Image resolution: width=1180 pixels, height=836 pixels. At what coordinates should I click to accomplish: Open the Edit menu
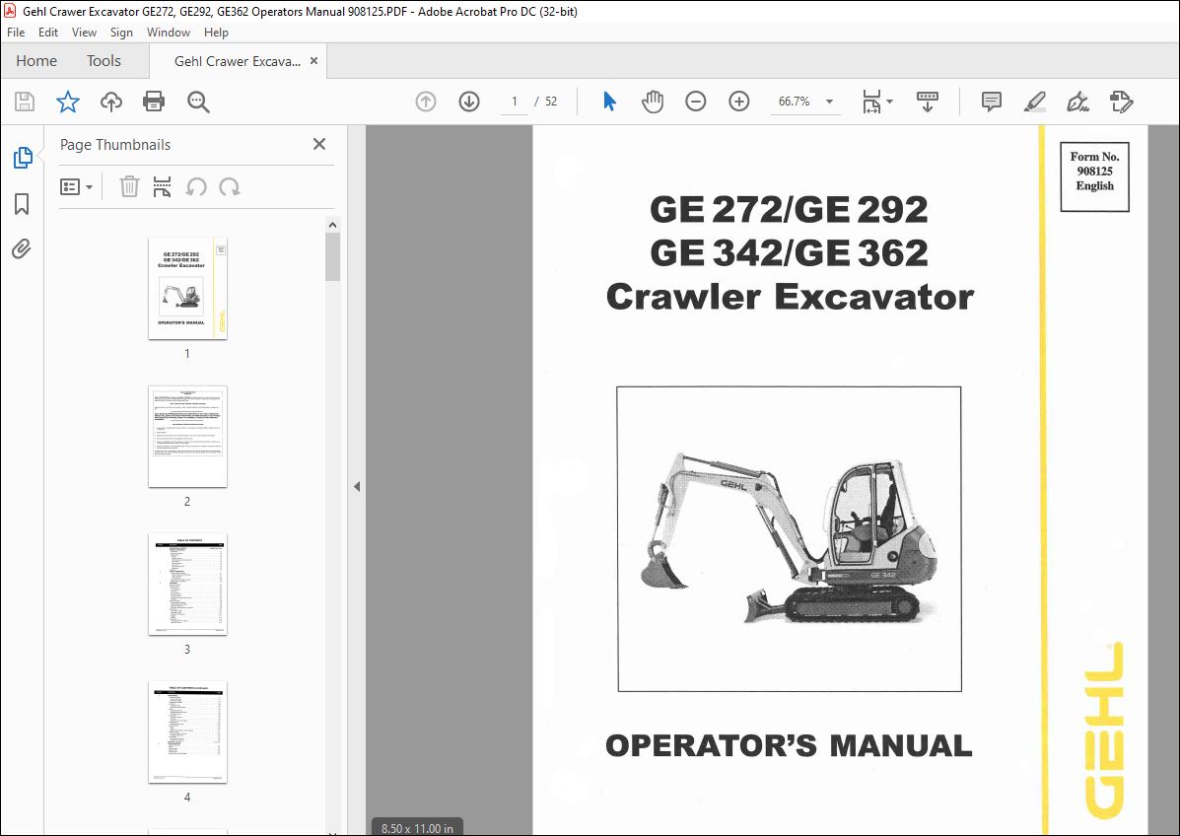click(x=48, y=33)
